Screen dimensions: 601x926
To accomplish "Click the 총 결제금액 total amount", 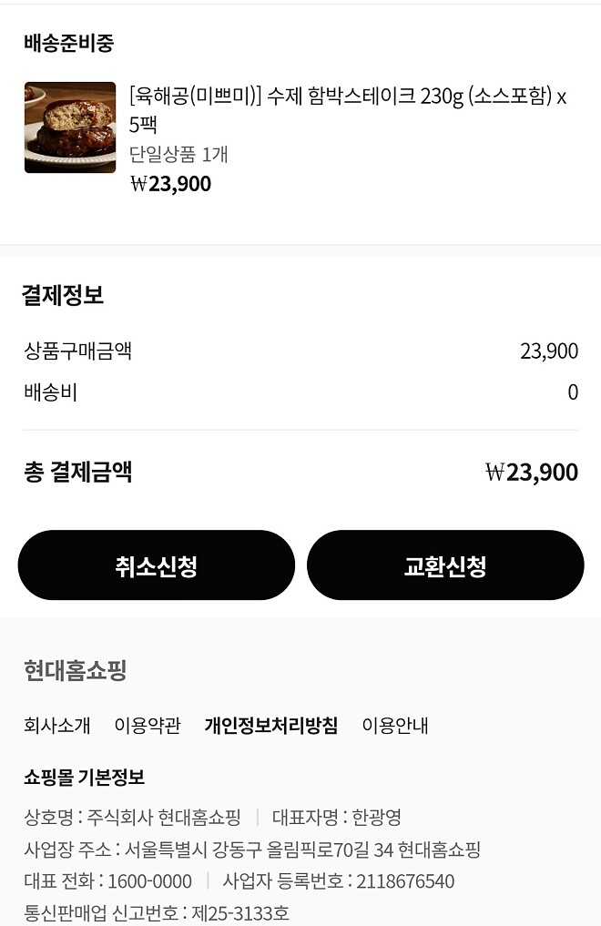I will (x=535, y=472).
